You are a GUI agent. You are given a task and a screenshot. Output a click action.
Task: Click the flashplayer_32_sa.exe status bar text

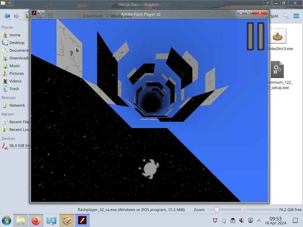click(131, 210)
